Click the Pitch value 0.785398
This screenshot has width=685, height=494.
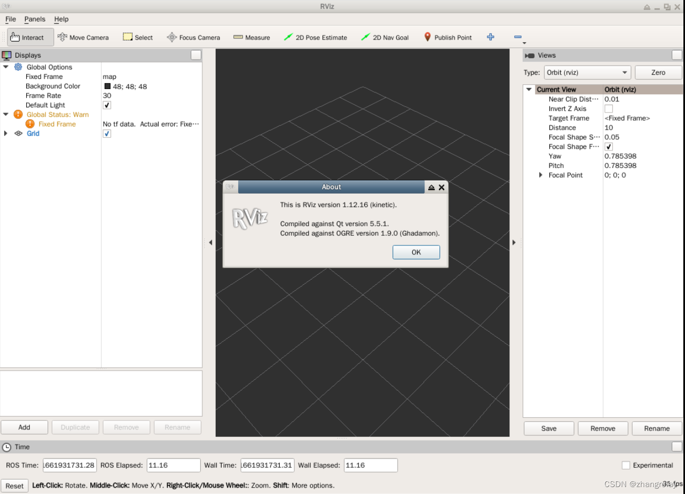620,166
